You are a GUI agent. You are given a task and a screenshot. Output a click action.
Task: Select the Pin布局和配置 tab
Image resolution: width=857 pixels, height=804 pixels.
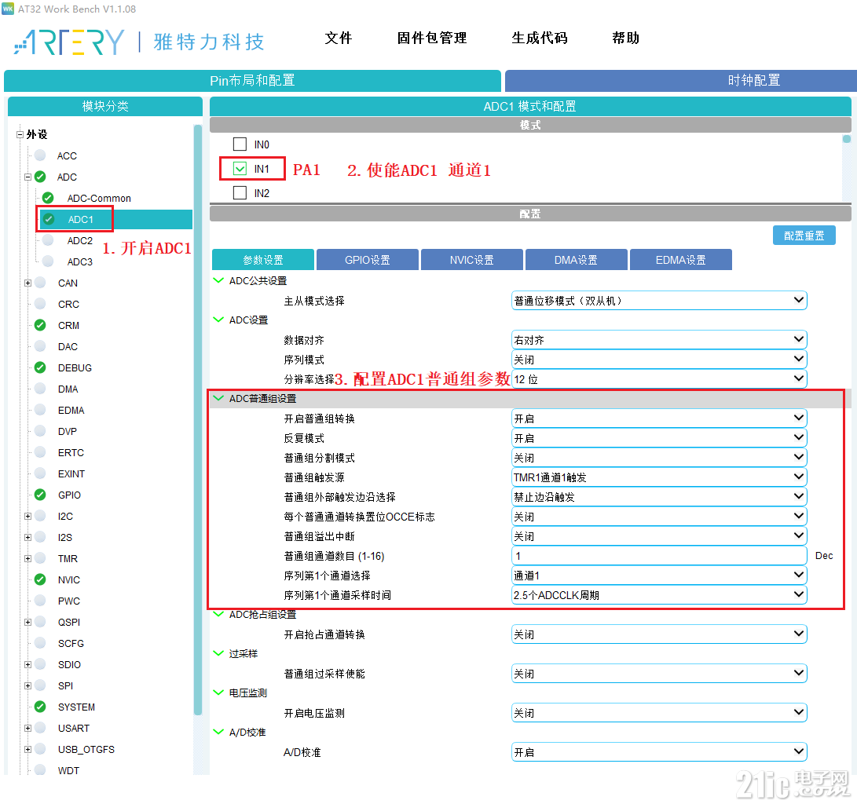tap(252, 80)
